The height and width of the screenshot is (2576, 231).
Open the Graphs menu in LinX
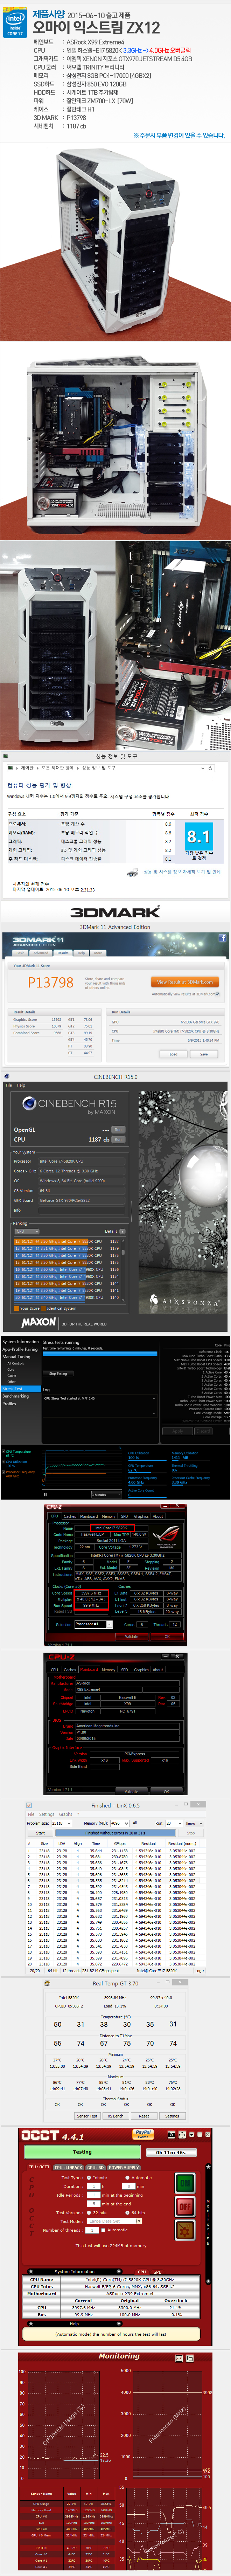[x=66, y=1814]
